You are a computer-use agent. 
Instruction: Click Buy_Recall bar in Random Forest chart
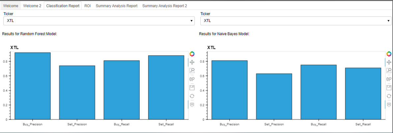pos(122,90)
